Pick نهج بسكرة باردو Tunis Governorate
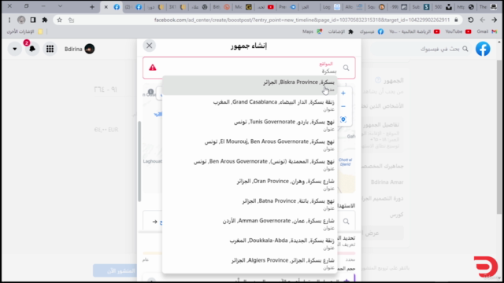Screen dimensions: 504x283 click(250, 125)
